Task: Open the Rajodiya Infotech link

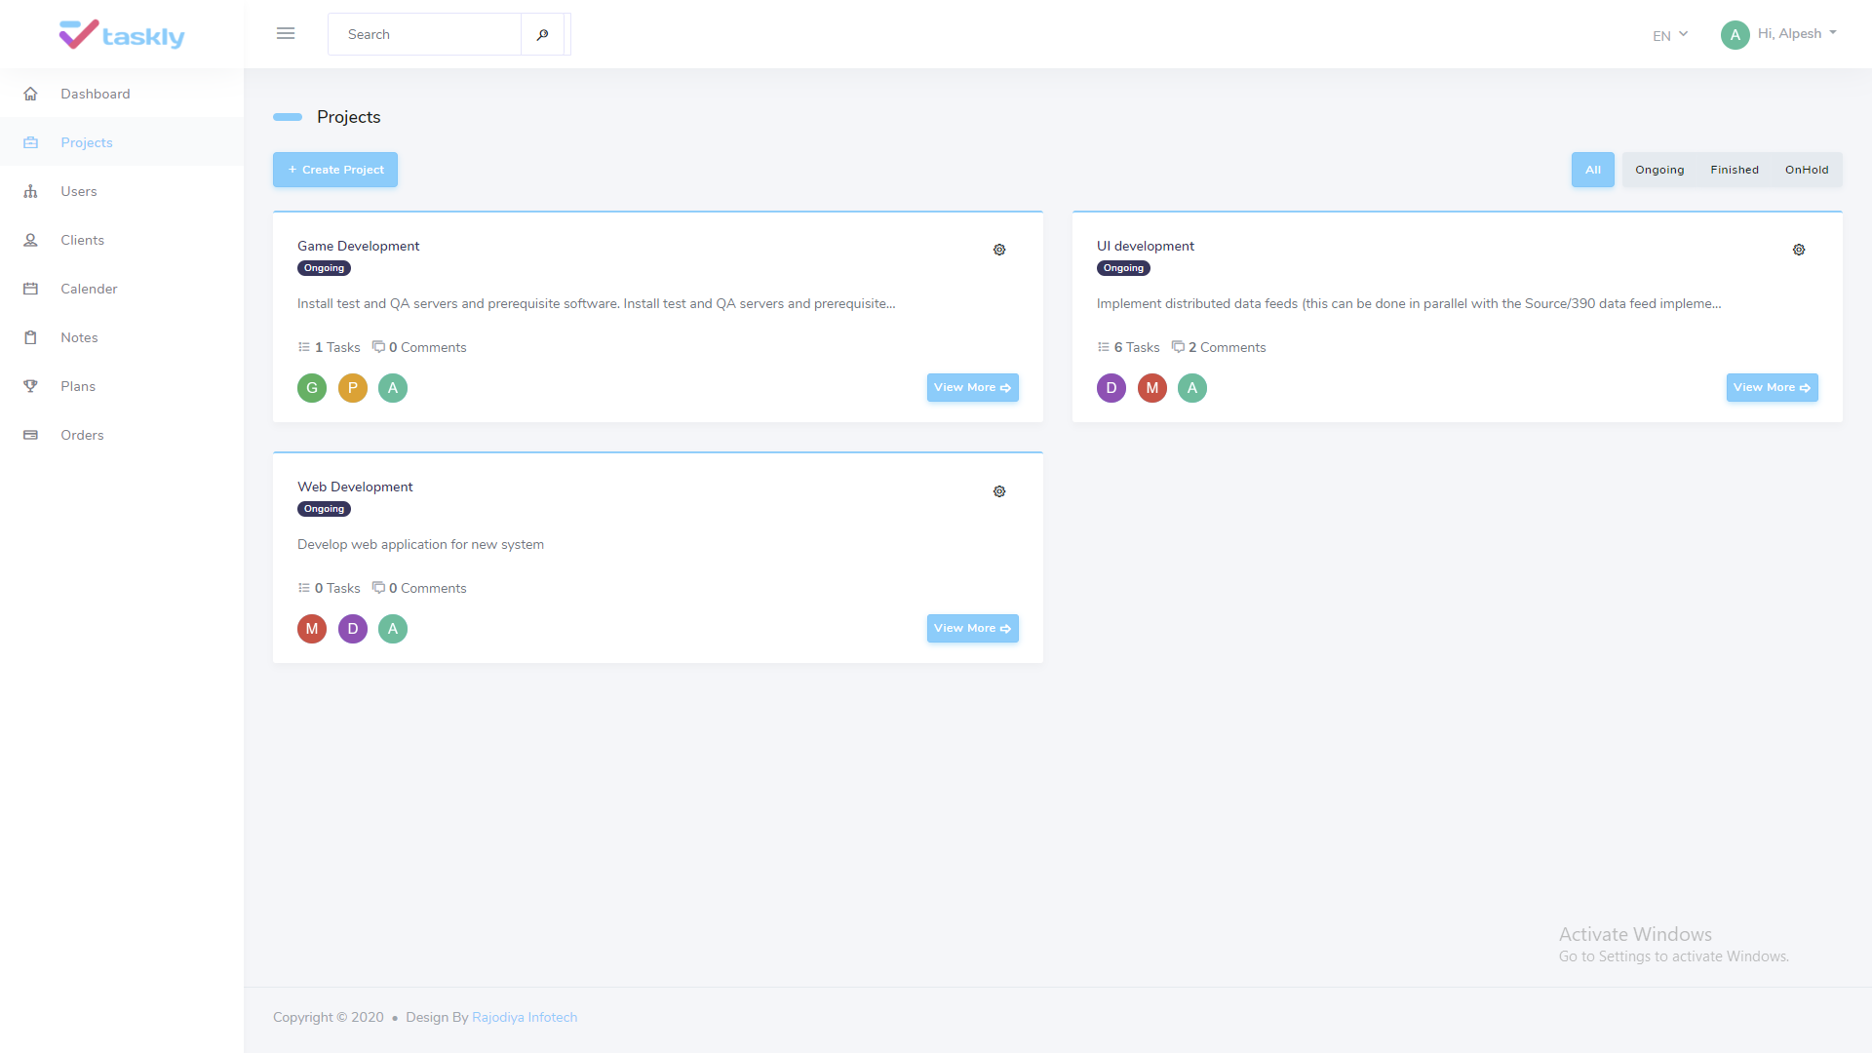Action: (525, 1017)
